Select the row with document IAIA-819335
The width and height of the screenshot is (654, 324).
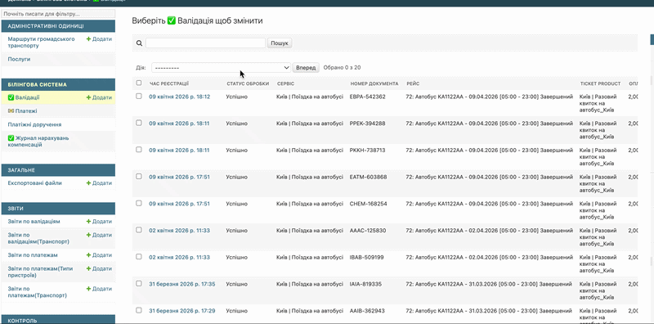[139, 283]
